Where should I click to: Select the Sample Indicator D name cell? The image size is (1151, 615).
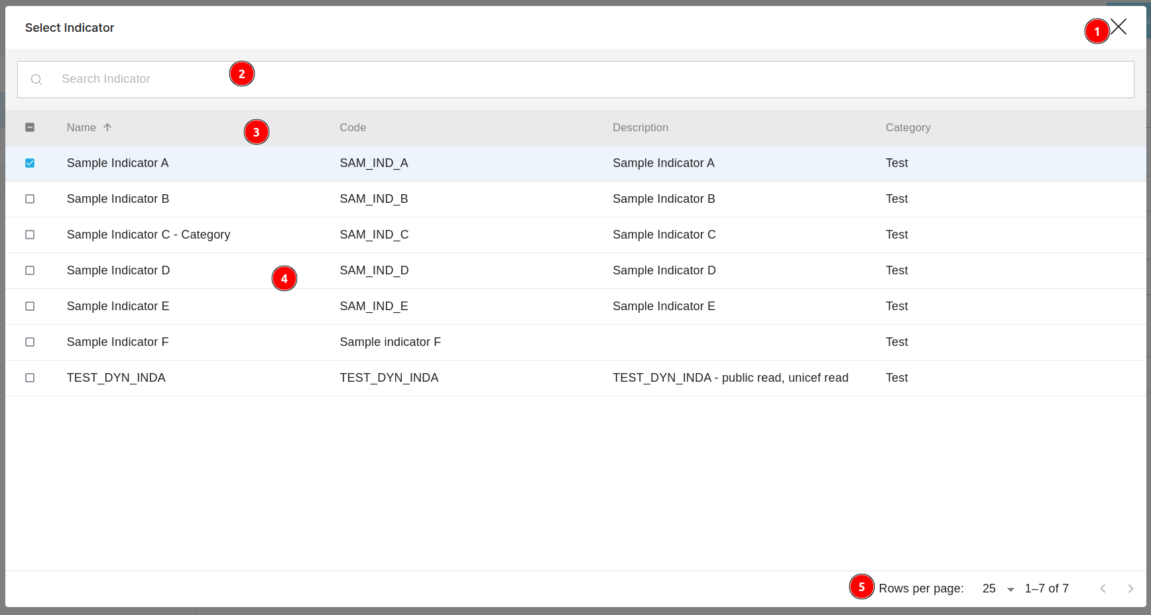[118, 270]
